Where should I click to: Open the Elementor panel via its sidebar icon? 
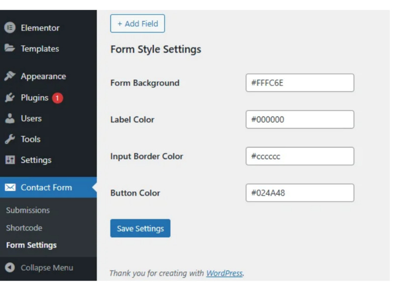(10, 28)
